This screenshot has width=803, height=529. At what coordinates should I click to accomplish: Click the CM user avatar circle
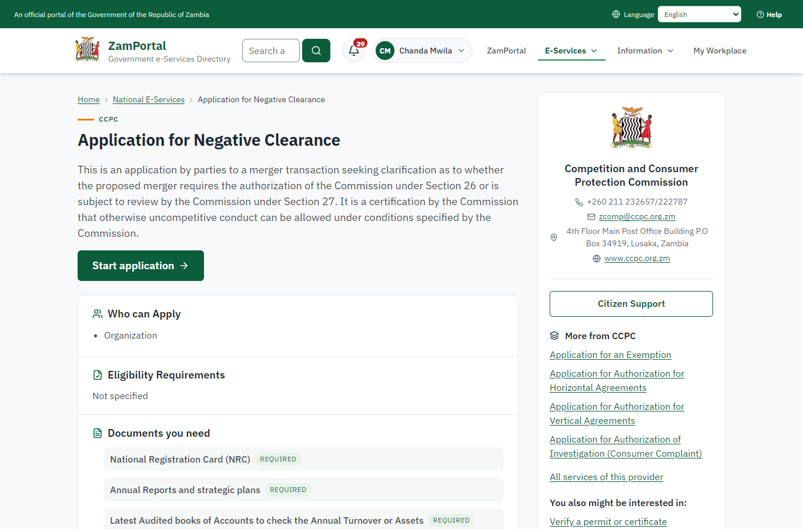click(x=385, y=51)
